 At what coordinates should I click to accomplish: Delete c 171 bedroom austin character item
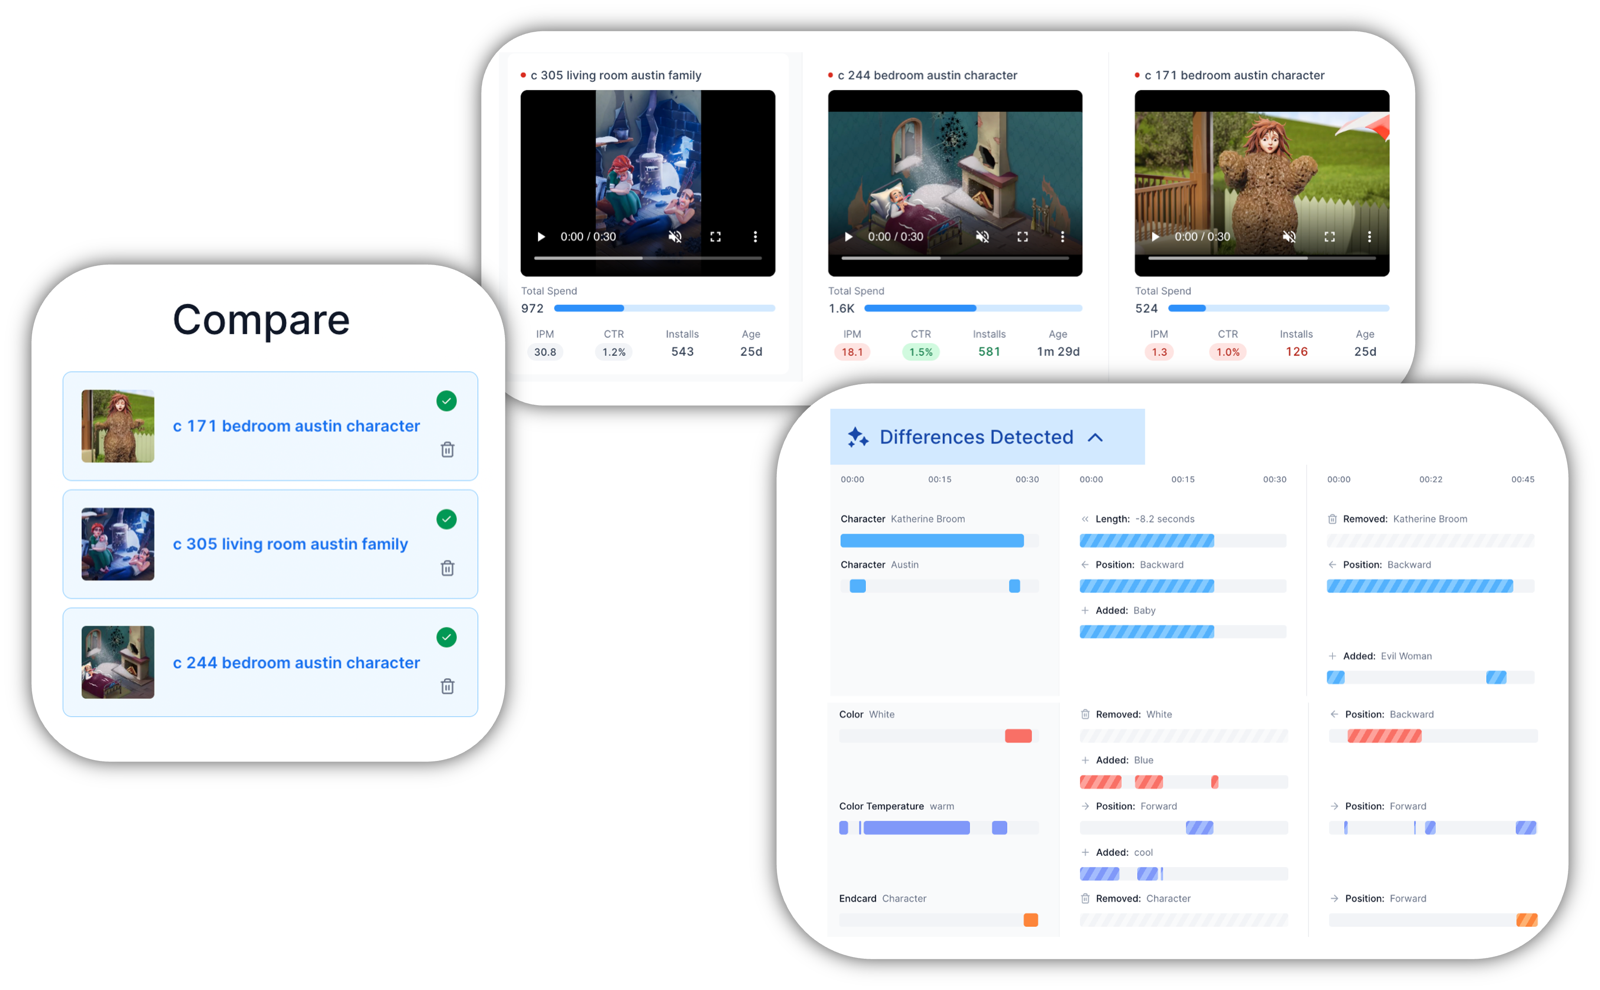448,450
